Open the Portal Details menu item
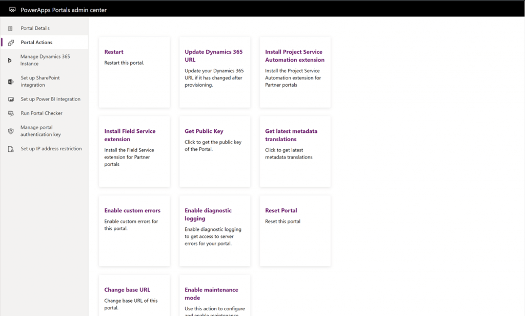The image size is (525, 316). click(35, 28)
